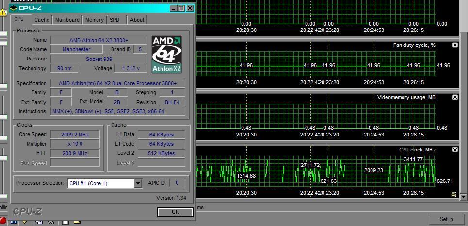The image size is (468, 226).
Task: Click the 20:24:53 timestamp under CPU clock graph
Action: [373, 193]
